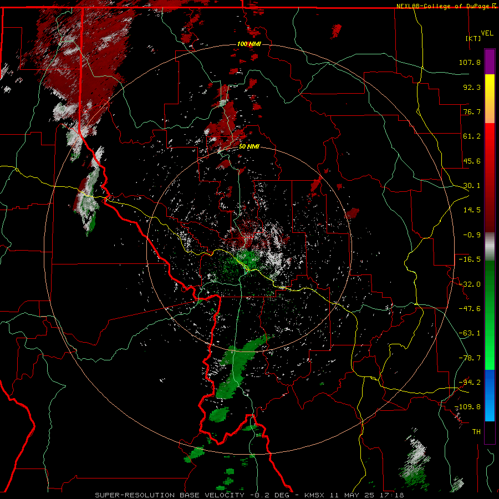The width and height of the screenshot is (499, 499).
Task: Click the 92.3 scale value
Action: click(x=472, y=87)
